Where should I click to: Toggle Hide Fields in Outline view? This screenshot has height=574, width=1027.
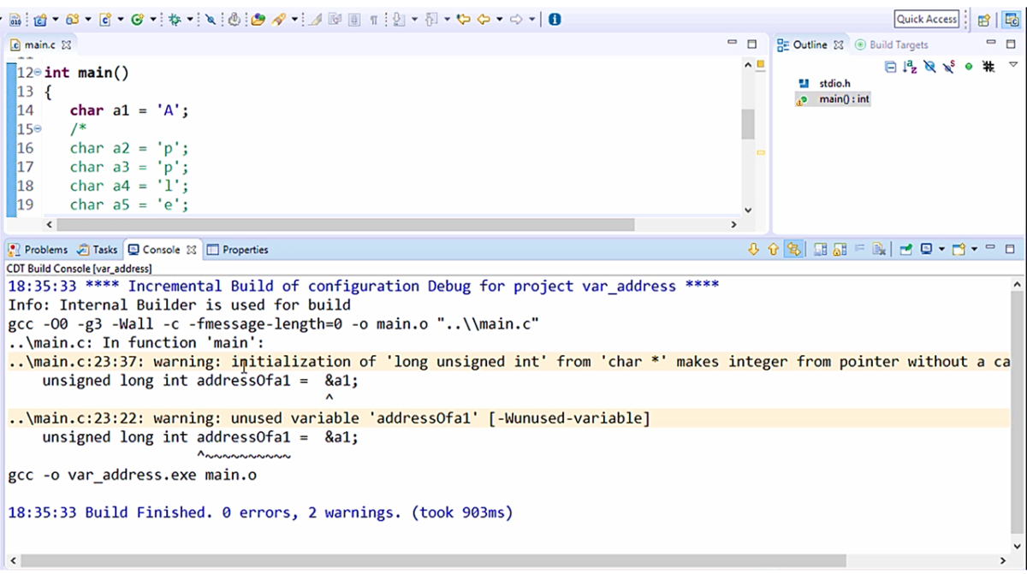[x=929, y=67]
